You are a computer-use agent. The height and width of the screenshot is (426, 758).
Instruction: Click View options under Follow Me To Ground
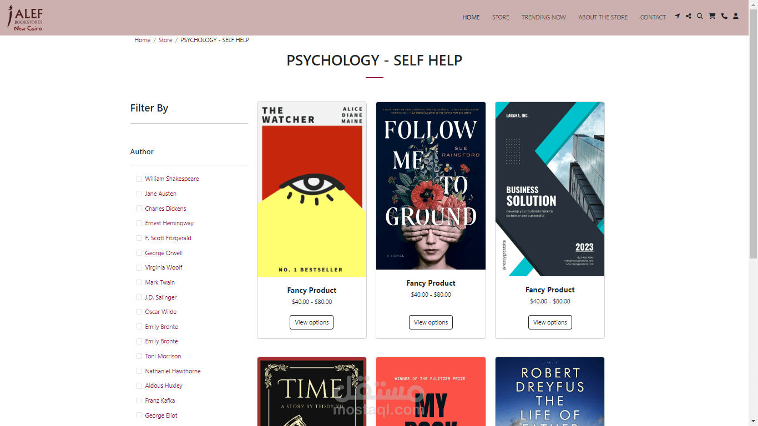431,322
